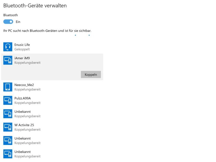Click Koppelungsbereit status under iAmer iM9
Screen dimensions: 216x162
(x=27, y=63)
